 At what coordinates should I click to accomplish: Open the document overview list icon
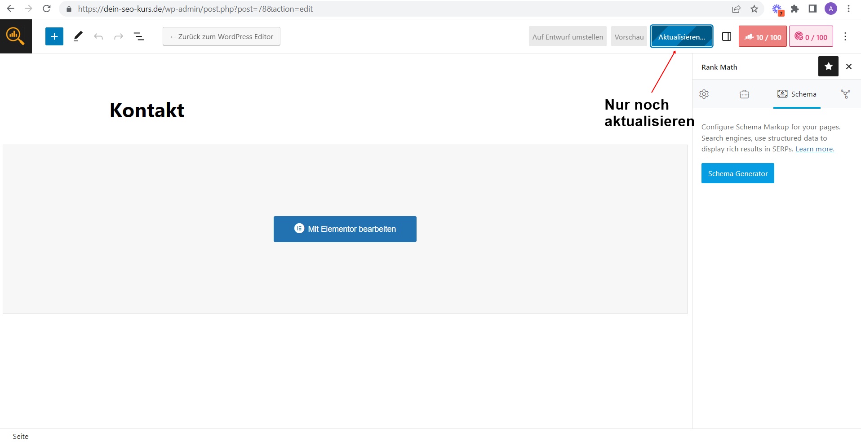pos(139,37)
